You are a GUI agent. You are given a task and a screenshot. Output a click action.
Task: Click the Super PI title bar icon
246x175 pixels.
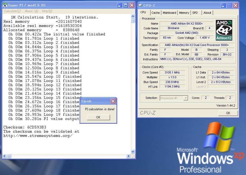[5, 5]
